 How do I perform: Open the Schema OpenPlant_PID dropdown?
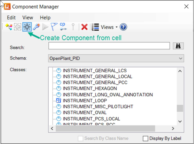pyautogui.click(x=116, y=58)
